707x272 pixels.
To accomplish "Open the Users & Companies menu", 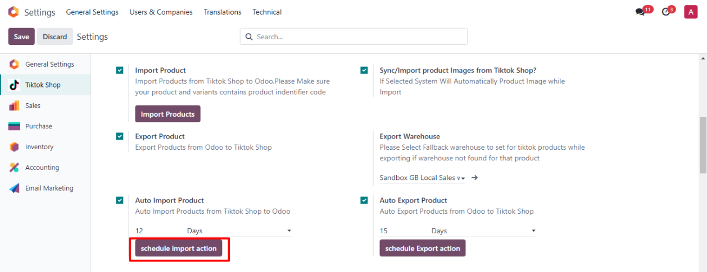I will 161,12.
